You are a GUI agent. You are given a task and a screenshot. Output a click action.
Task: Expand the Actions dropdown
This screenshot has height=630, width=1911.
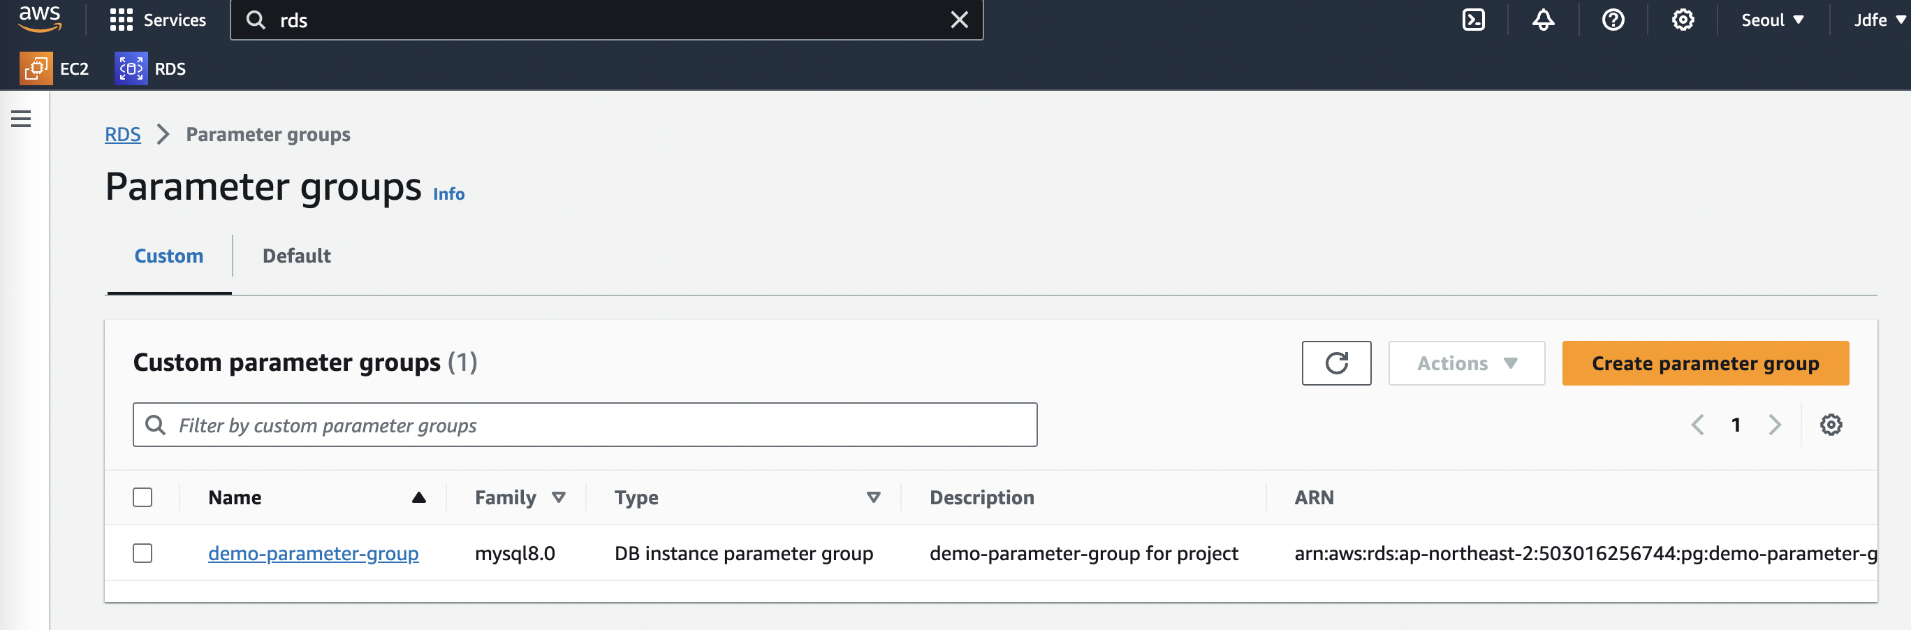click(x=1466, y=363)
